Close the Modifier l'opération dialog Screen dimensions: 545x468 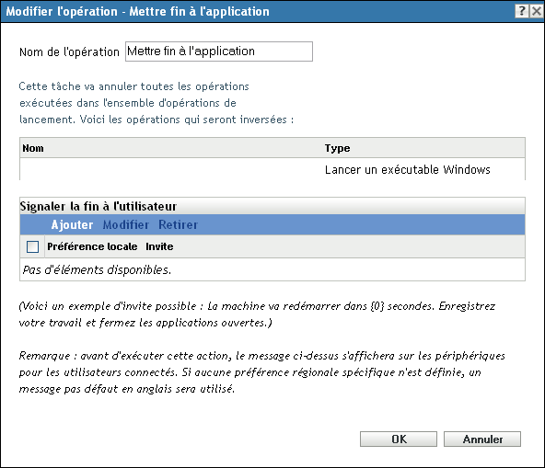(537, 11)
